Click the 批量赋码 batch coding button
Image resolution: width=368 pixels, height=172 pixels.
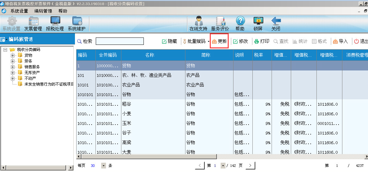tap(194, 41)
